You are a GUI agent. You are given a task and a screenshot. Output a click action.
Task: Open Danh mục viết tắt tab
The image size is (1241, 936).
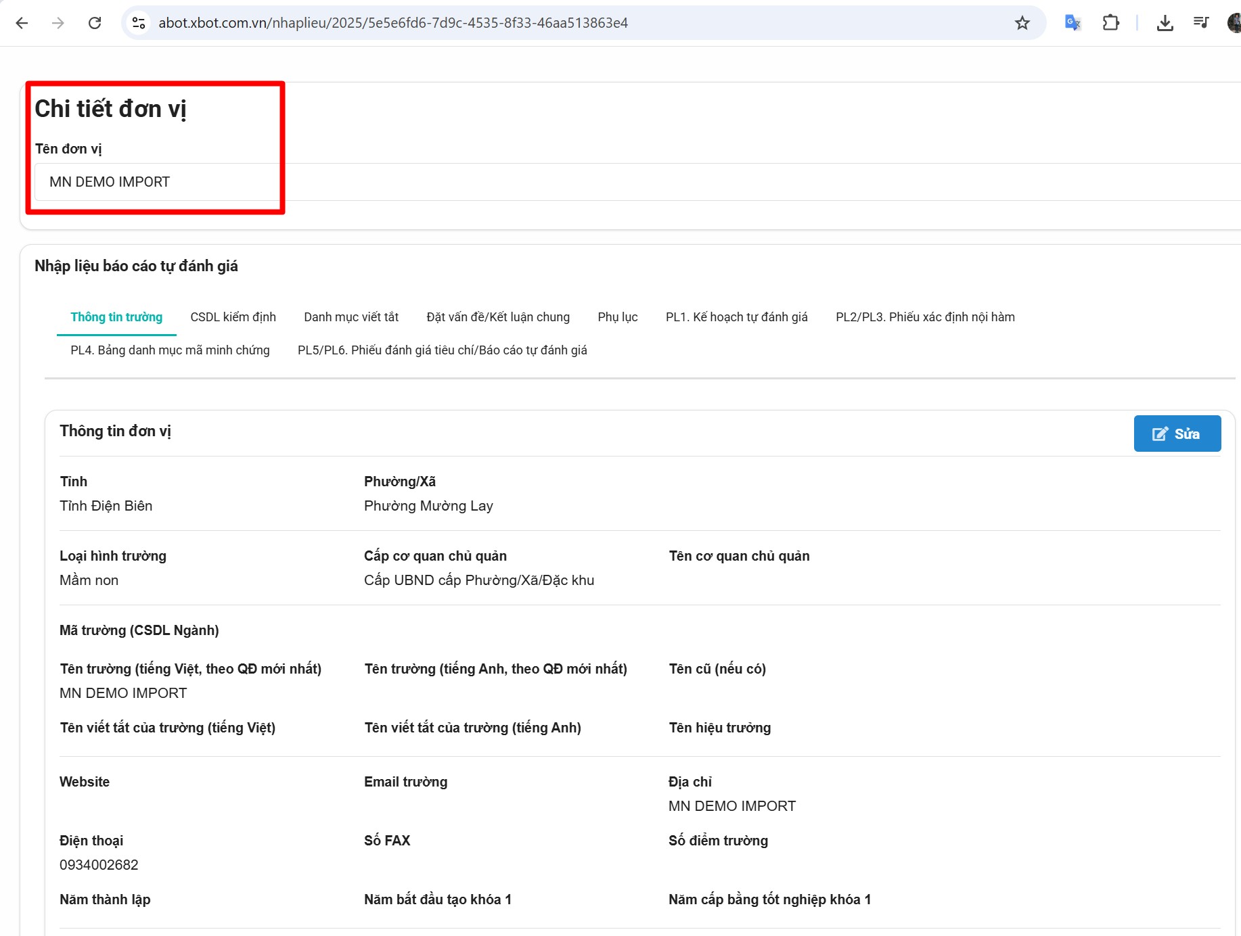pos(351,317)
